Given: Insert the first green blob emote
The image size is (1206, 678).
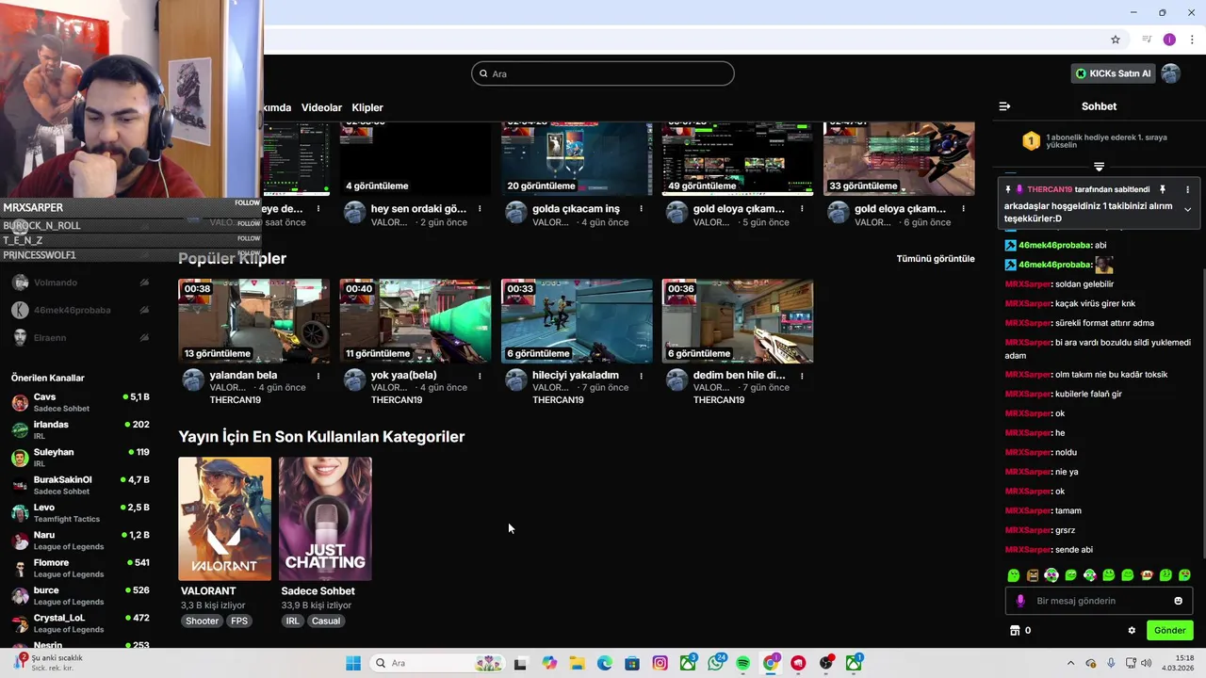Looking at the screenshot, I should point(1014,574).
